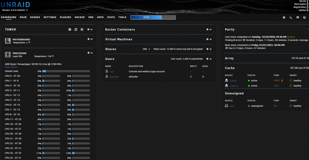Click the Tower stop array icon

[x=70, y=30]
